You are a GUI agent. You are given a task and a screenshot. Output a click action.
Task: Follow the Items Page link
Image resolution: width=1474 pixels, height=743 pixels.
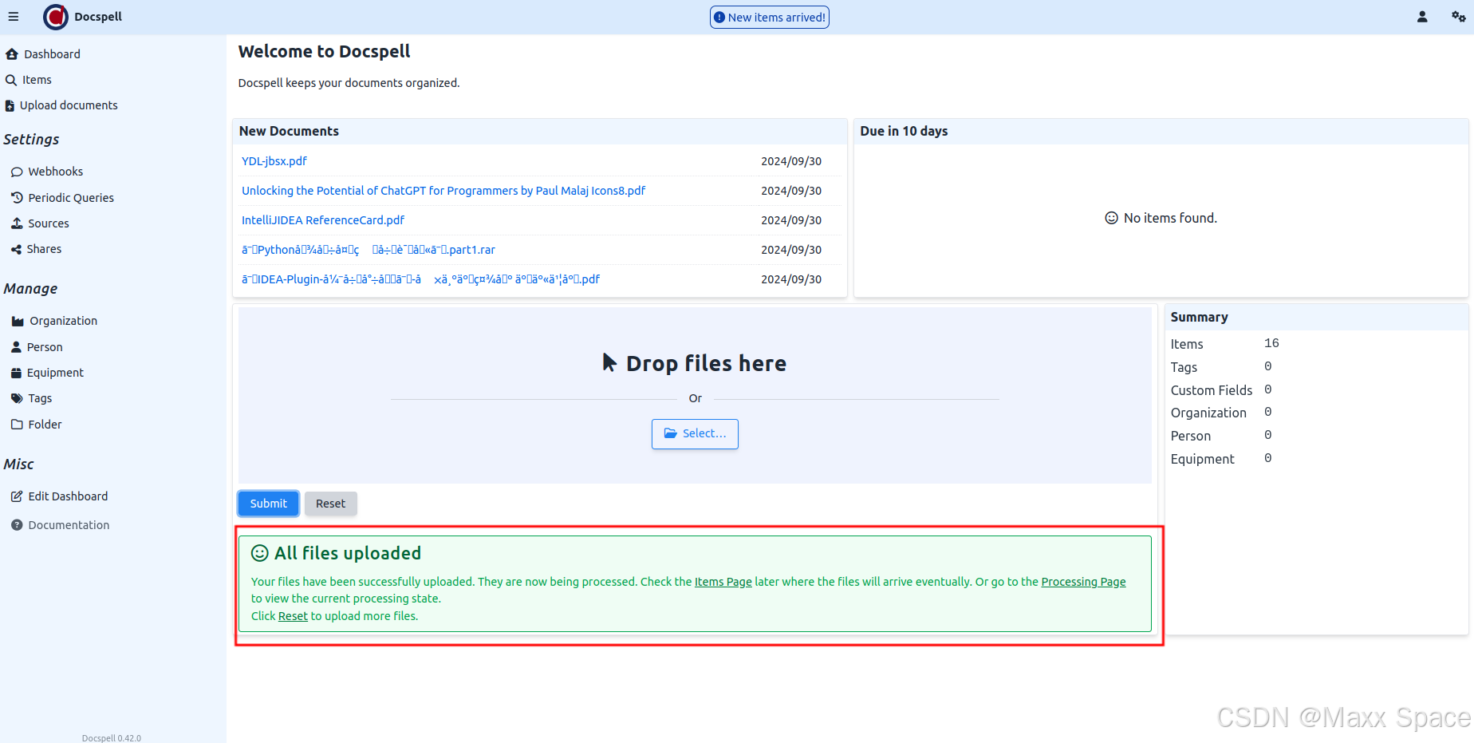[x=723, y=582]
